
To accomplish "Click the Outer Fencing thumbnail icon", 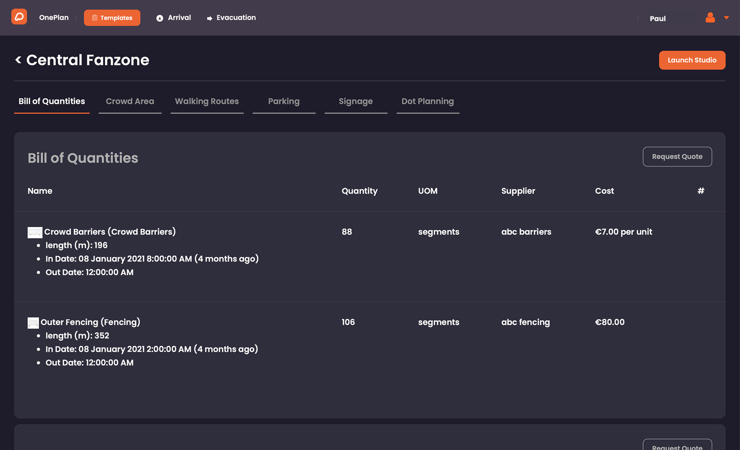I will (x=33, y=323).
